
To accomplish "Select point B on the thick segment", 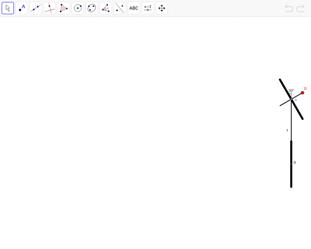I will pyautogui.click(x=291, y=164).
